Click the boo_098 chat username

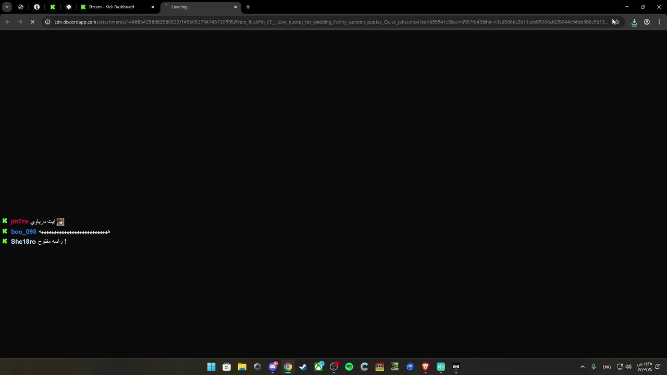point(23,232)
